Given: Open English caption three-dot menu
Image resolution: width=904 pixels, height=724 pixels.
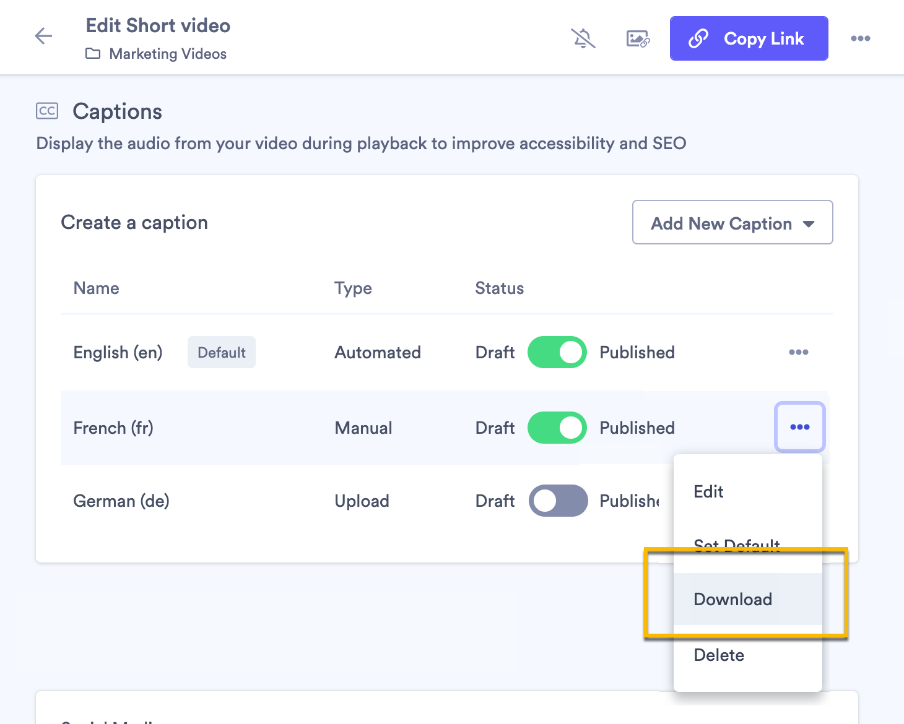Looking at the screenshot, I should (x=798, y=352).
